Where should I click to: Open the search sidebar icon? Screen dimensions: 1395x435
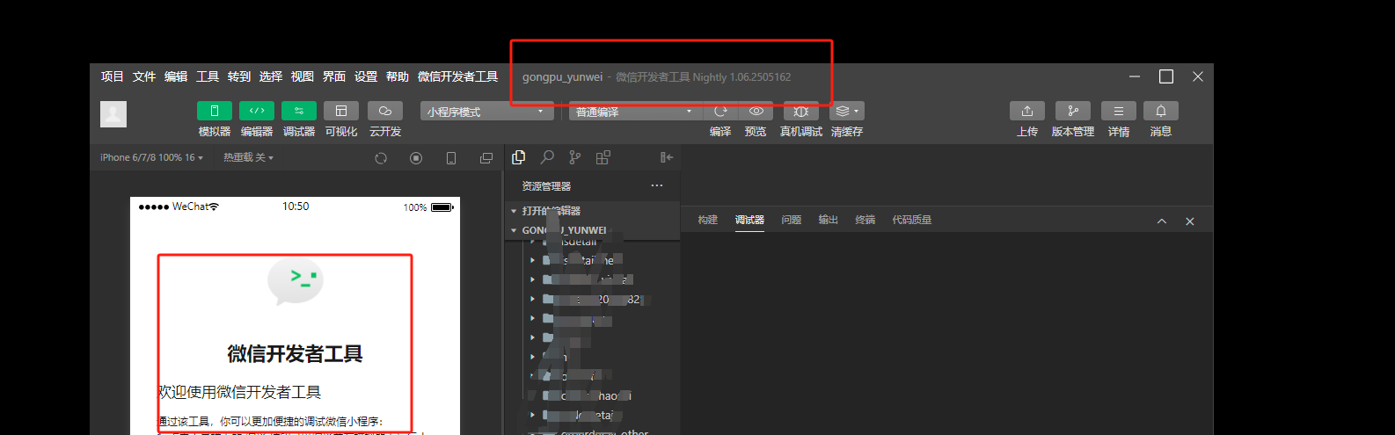[547, 157]
